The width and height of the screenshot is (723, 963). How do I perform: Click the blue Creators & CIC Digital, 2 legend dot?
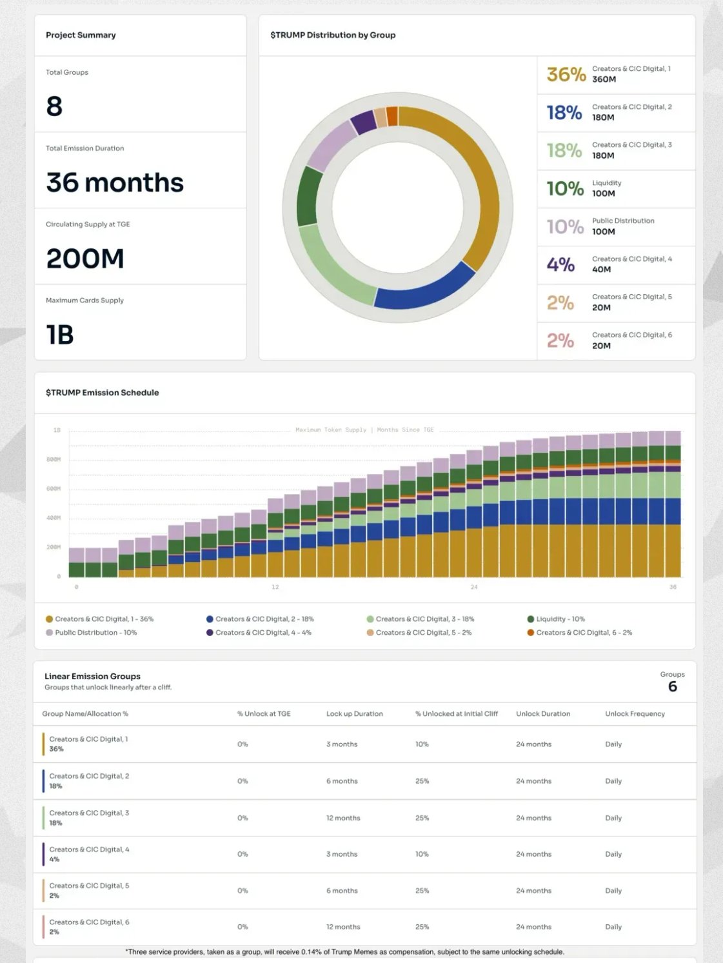(210, 619)
